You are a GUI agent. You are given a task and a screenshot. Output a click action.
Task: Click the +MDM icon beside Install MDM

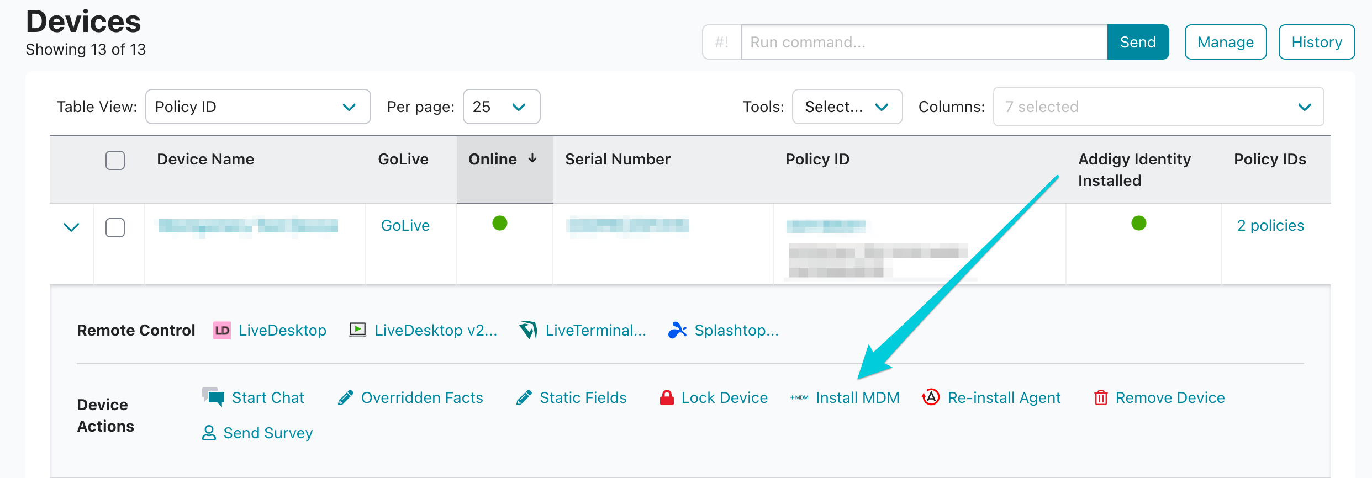click(x=799, y=397)
